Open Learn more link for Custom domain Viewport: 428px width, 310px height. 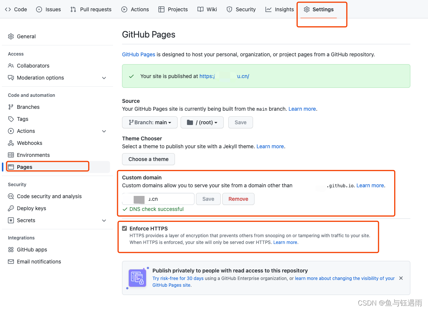(370, 185)
